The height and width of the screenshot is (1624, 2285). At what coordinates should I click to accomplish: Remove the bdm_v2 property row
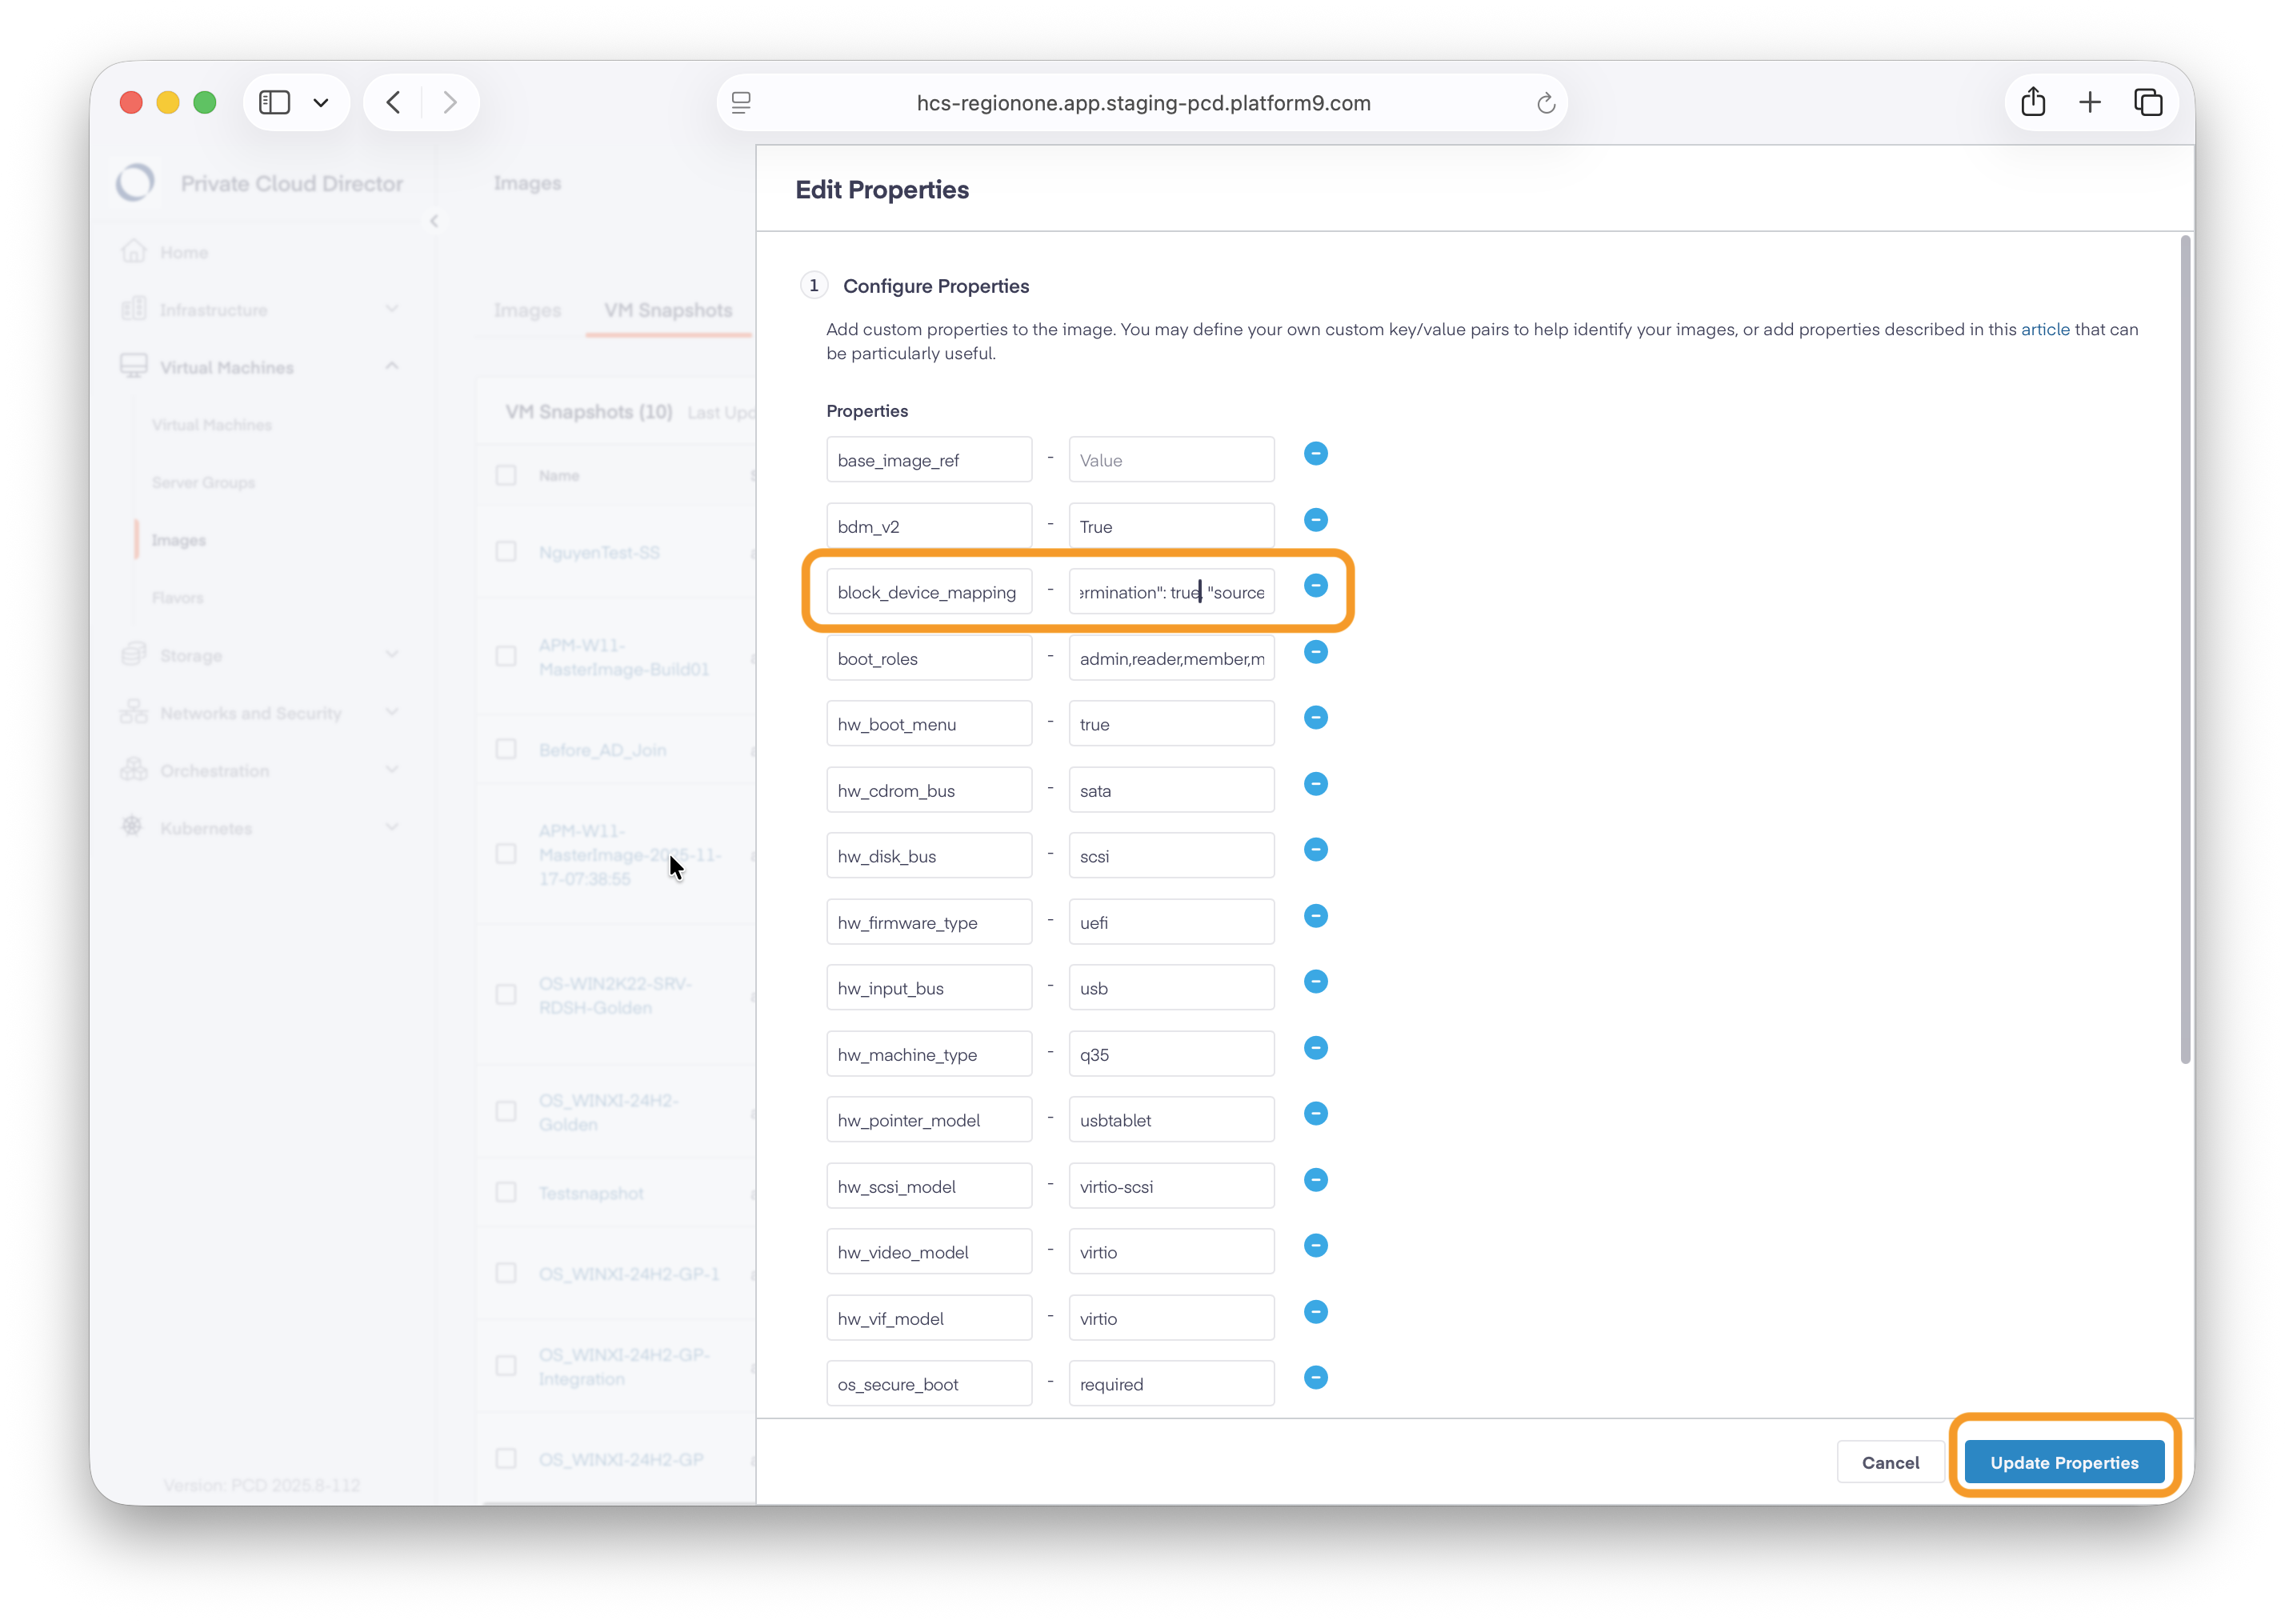1315,520
